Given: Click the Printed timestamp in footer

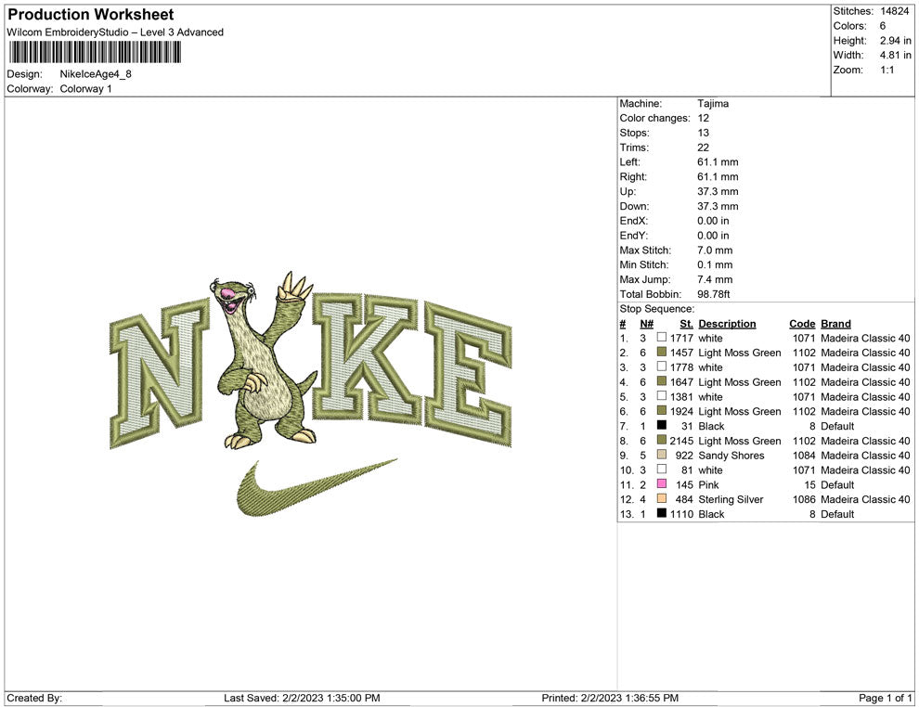Looking at the screenshot, I should [x=610, y=698].
